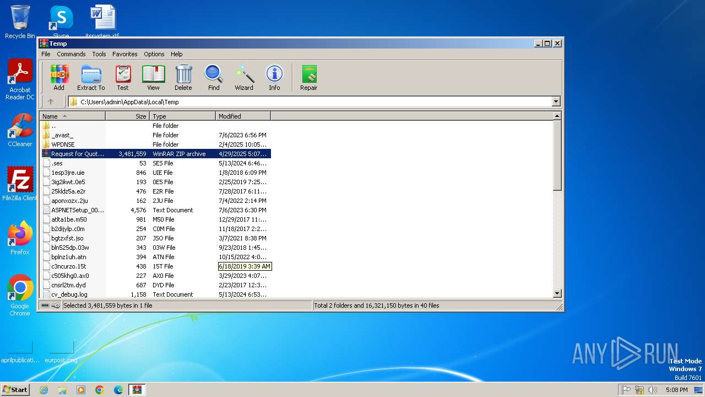
Task: Open eurpost.png desktop file
Action: click(x=61, y=351)
